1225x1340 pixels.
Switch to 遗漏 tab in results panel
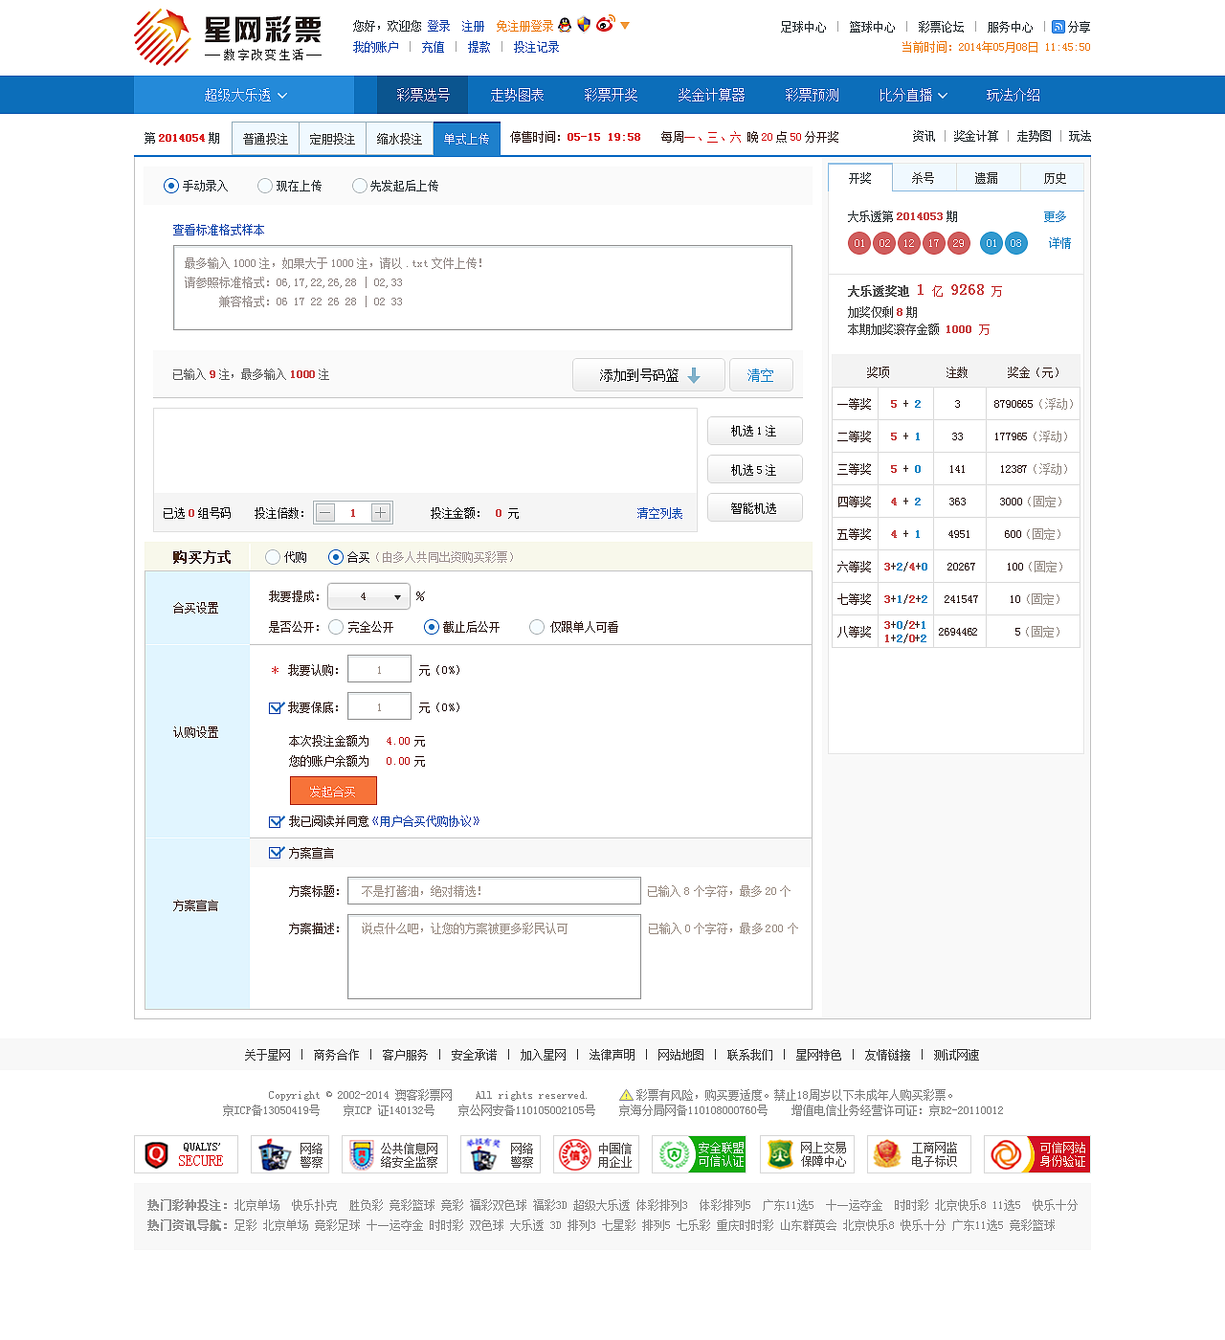[987, 178]
